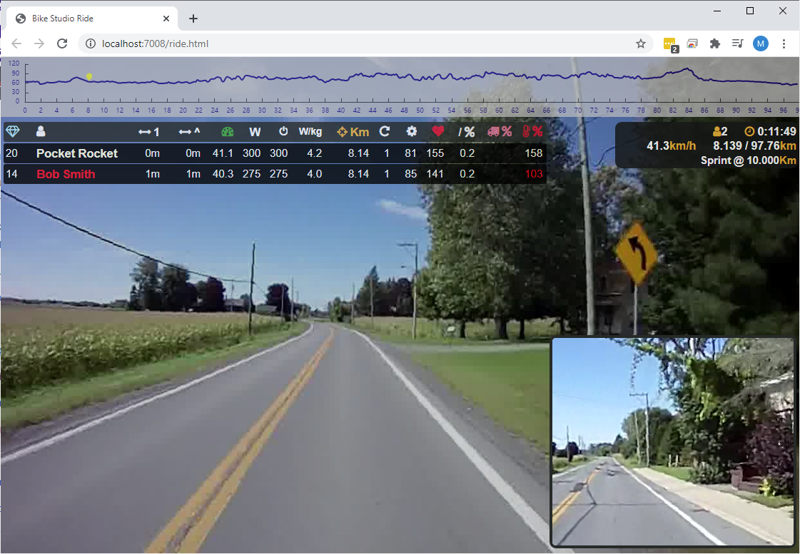Click Bob Smith's heart rate 141
The height and width of the screenshot is (554, 800).
[x=435, y=174]
